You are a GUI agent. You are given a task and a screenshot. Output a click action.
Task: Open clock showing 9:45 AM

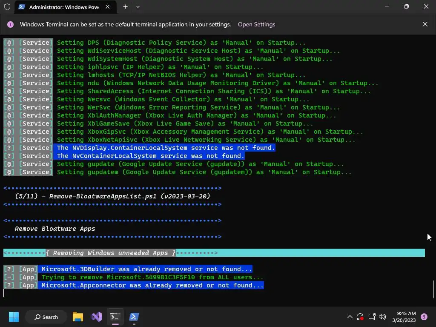pyautogui.click(x=404, y=317)
